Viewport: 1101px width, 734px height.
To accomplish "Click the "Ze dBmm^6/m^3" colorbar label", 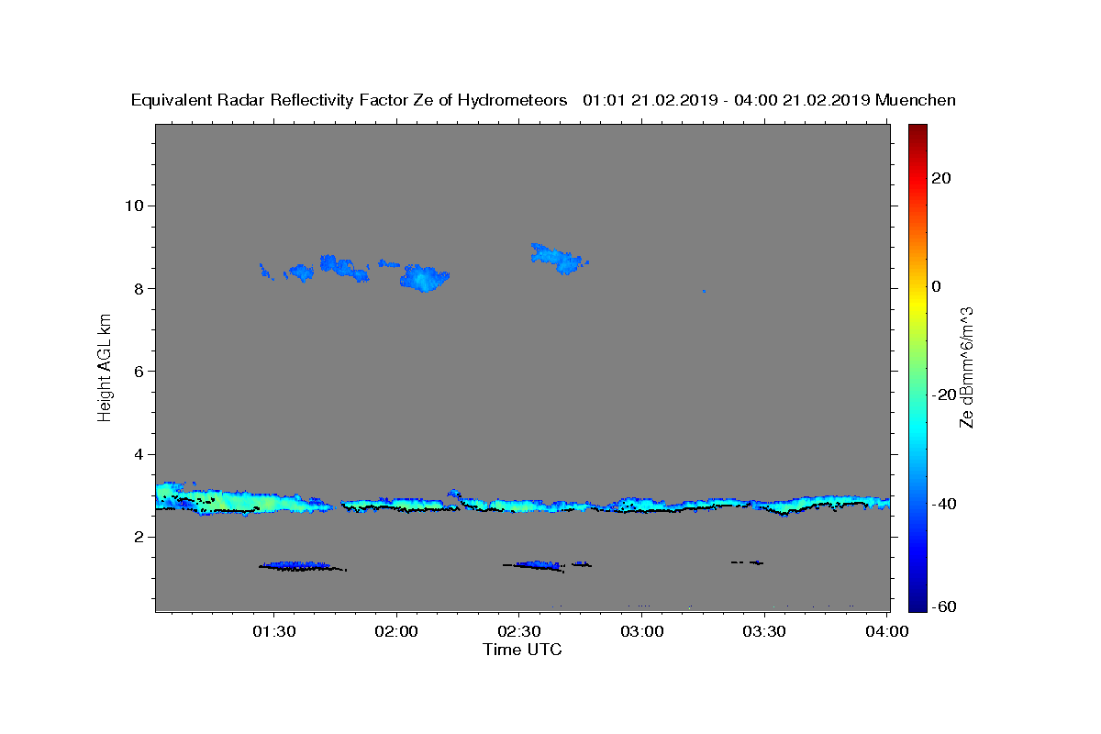I will [x=965, y=367].
